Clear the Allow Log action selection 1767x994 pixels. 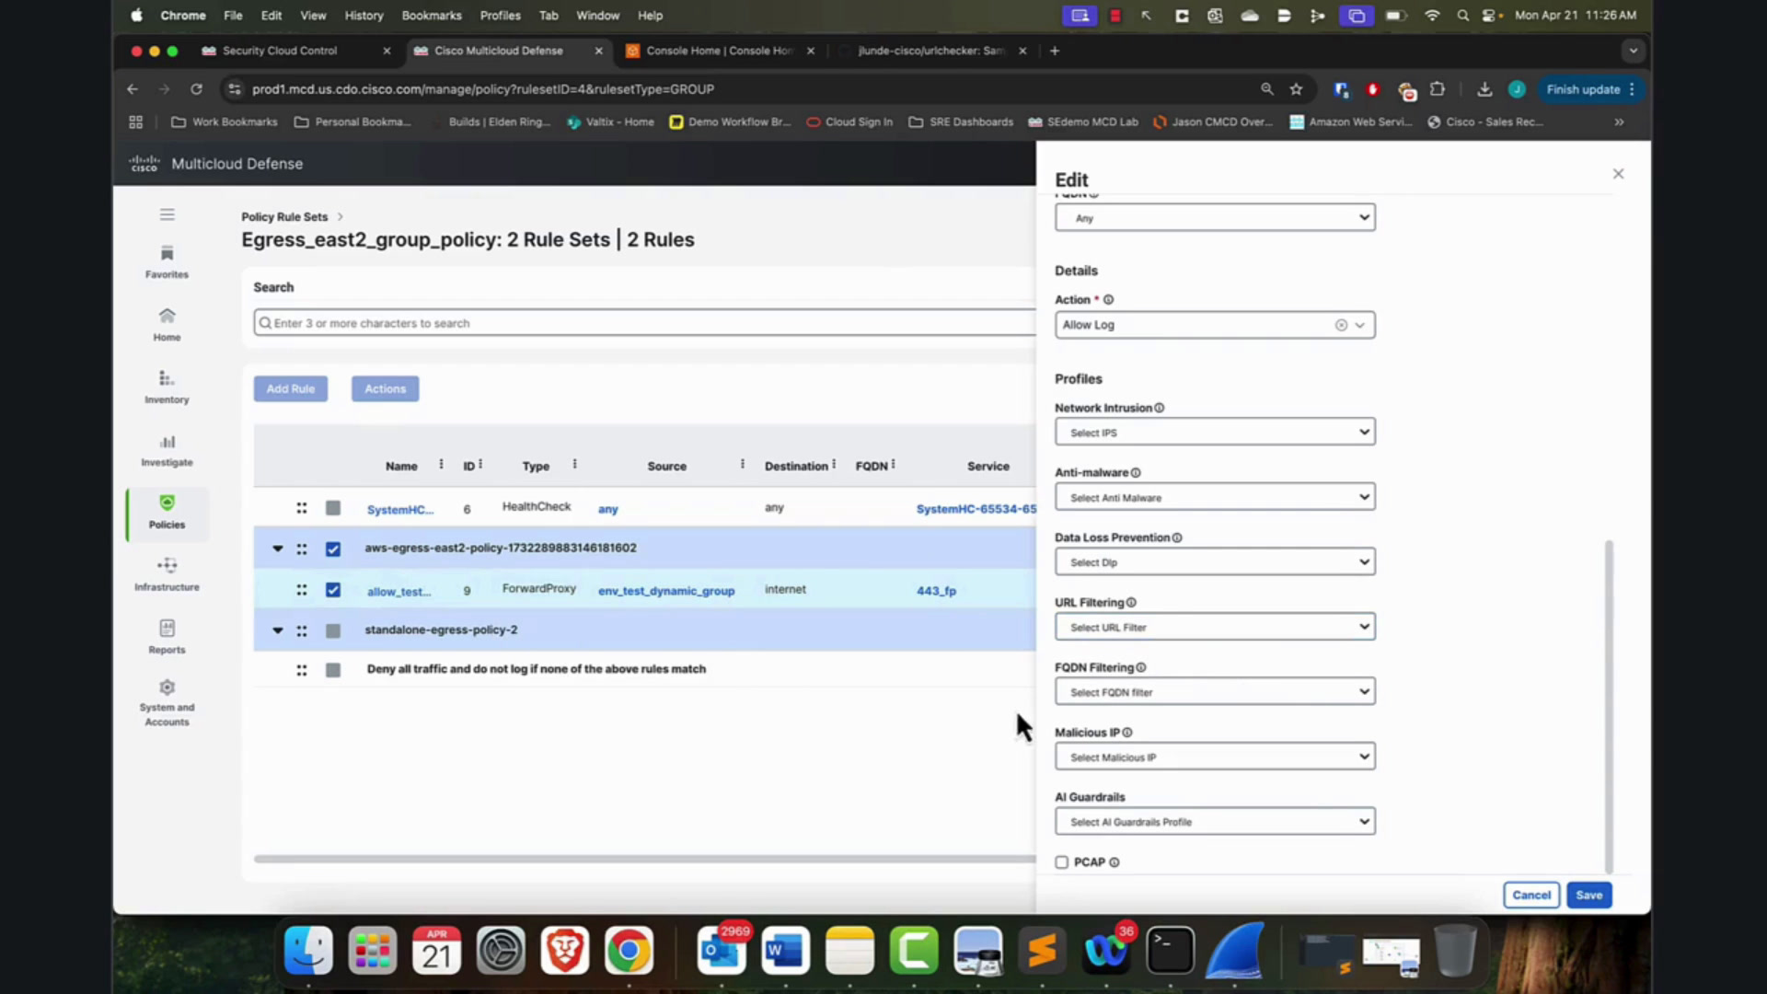[1341, 325]
